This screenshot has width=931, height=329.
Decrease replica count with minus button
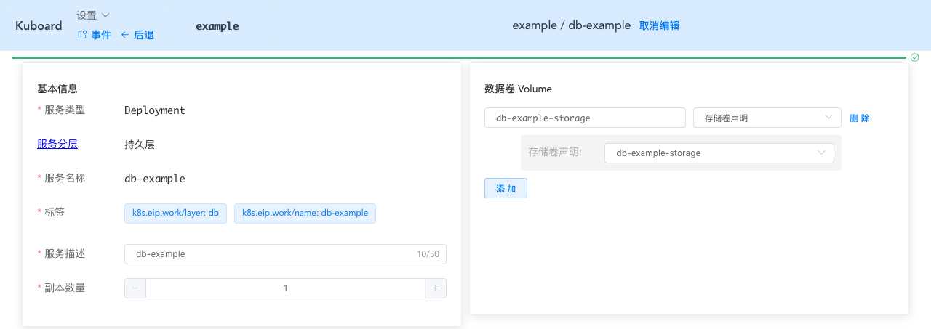click(135, 288)
